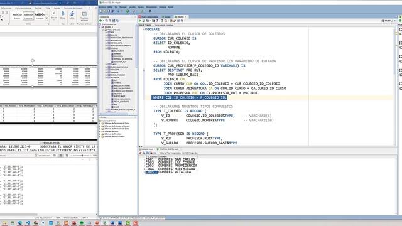Click the New file icon in the SQL Developer main toolbar
Screen dimensions: 402x226
click(102, 11)
